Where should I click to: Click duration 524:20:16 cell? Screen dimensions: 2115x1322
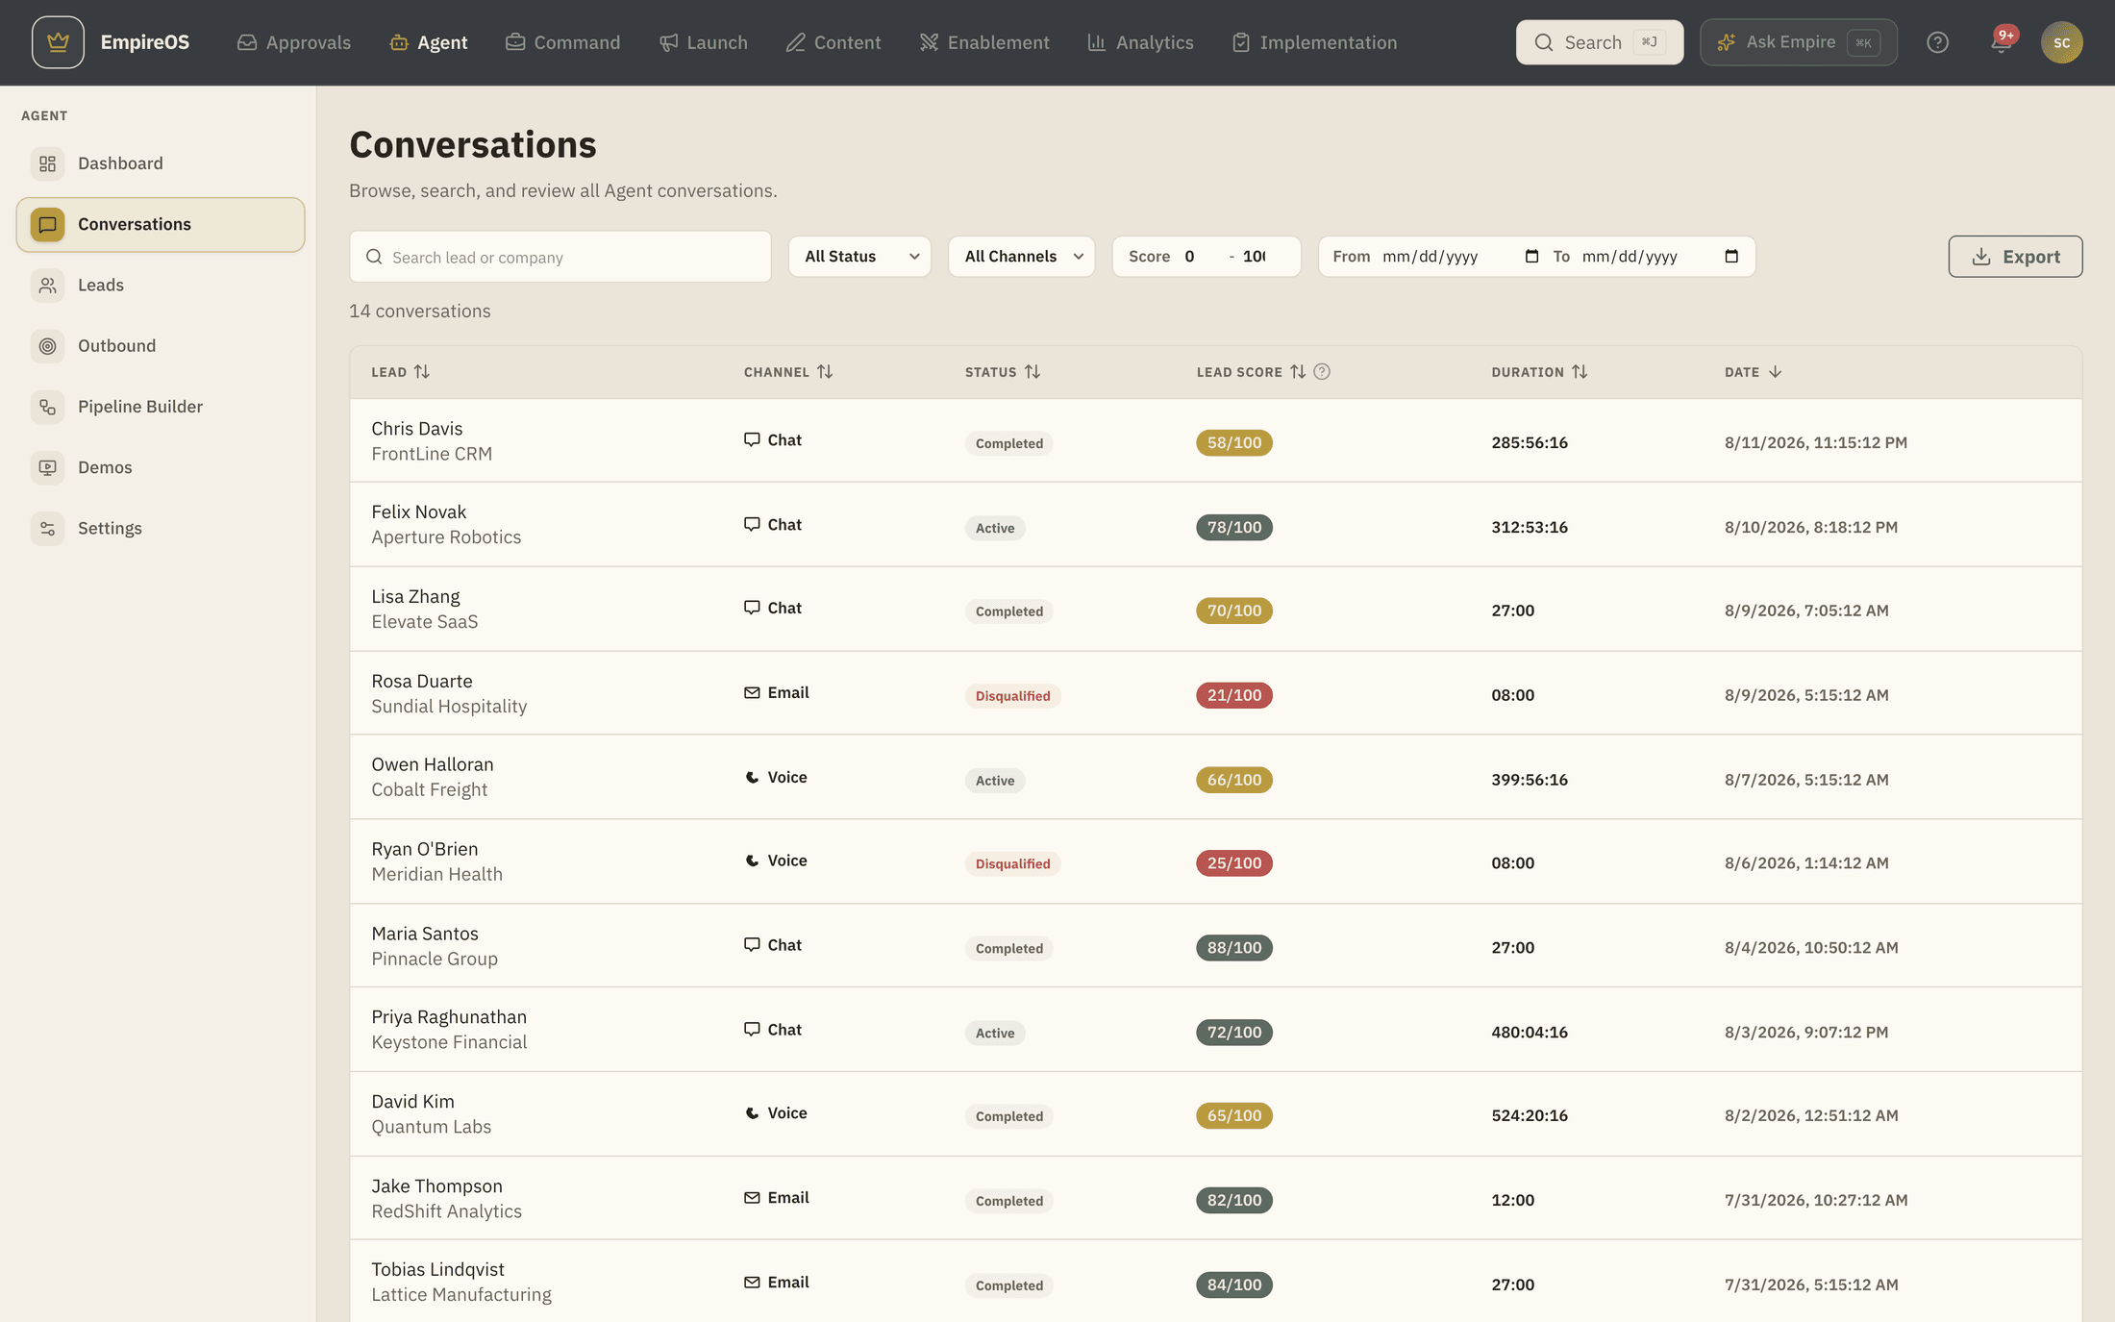pos(1530,1116)
